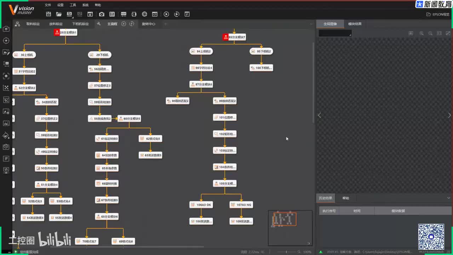Click the image panel's right arrow

(x=449, y=115)
